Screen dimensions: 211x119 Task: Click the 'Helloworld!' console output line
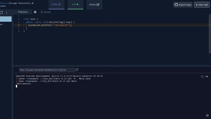pos(23,84)
